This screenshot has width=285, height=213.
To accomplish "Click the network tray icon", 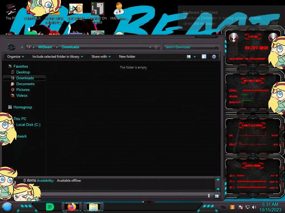I will tap(247, 207).
